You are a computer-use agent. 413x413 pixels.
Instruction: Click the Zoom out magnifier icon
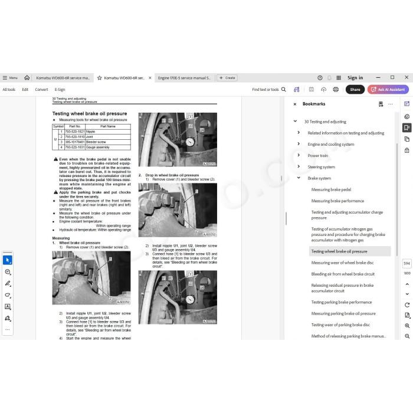(x=407, y=336)
